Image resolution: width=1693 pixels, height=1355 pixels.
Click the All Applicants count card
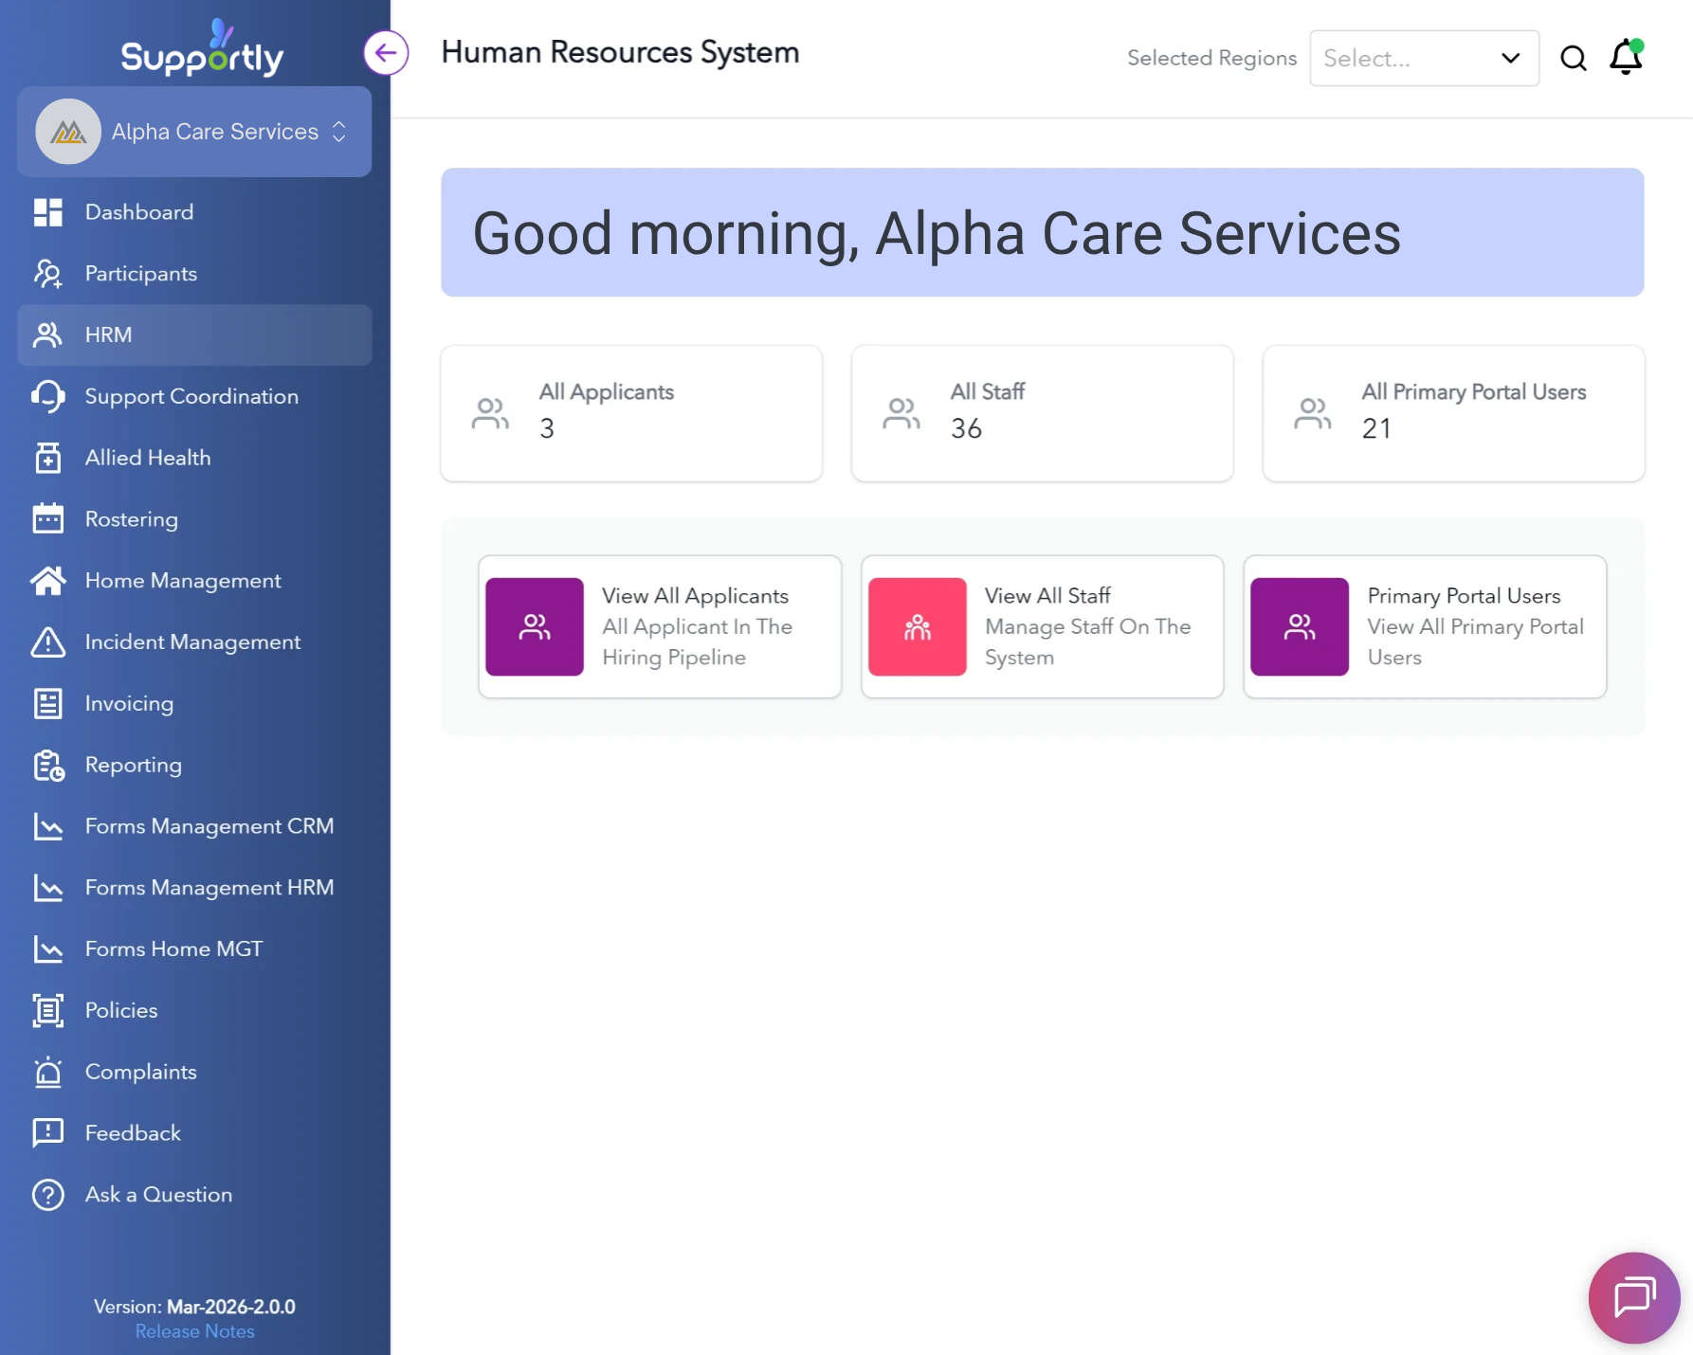click(x=630, y=413)
